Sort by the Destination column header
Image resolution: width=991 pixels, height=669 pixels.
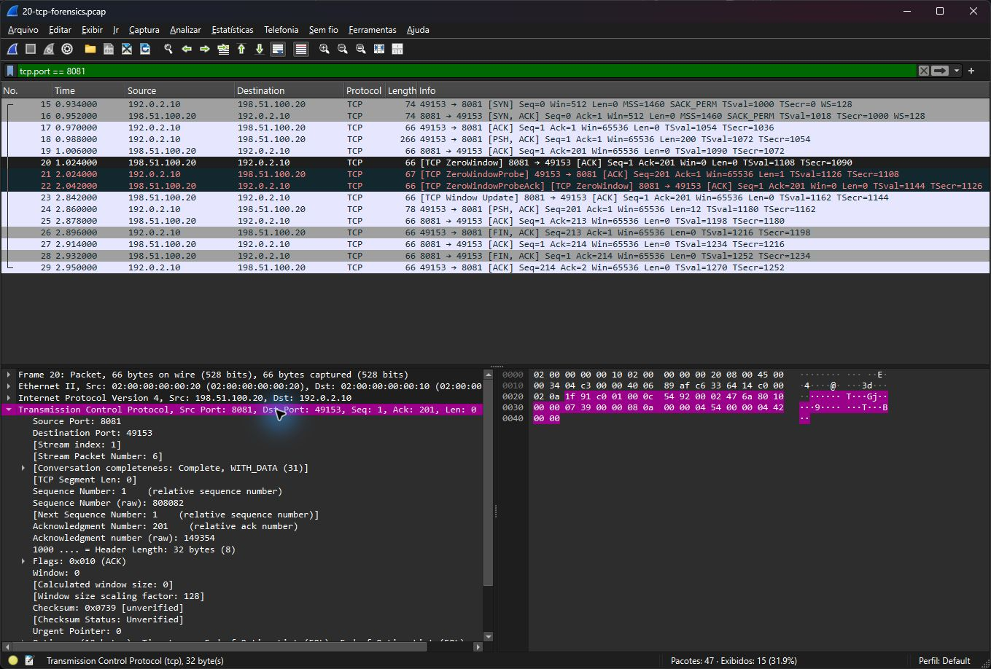click(289, 90)
